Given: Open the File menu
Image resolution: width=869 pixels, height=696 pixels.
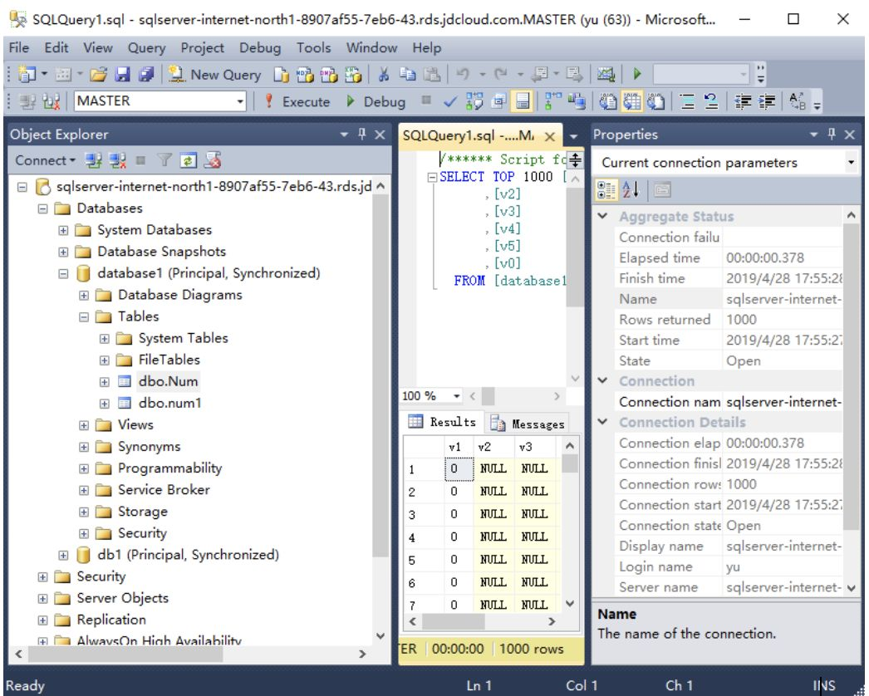Looking at the screenshot, I should pyautogui.click(x=19, y=47).
